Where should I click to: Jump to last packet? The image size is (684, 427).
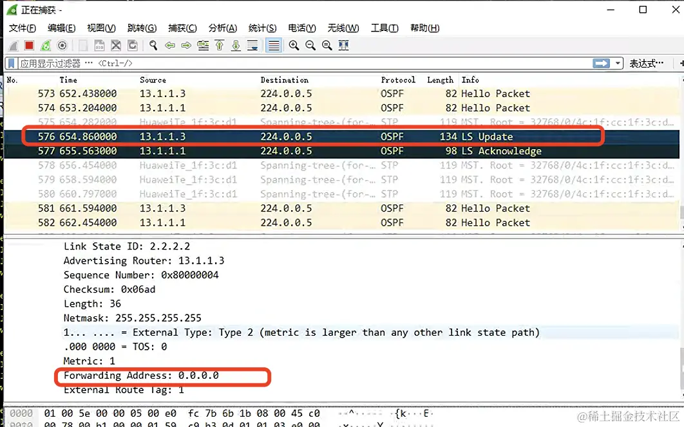coord(236,45)
